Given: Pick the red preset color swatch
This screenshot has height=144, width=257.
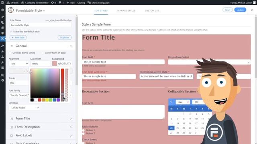Looking at the screenshot, I should [39, 100].
